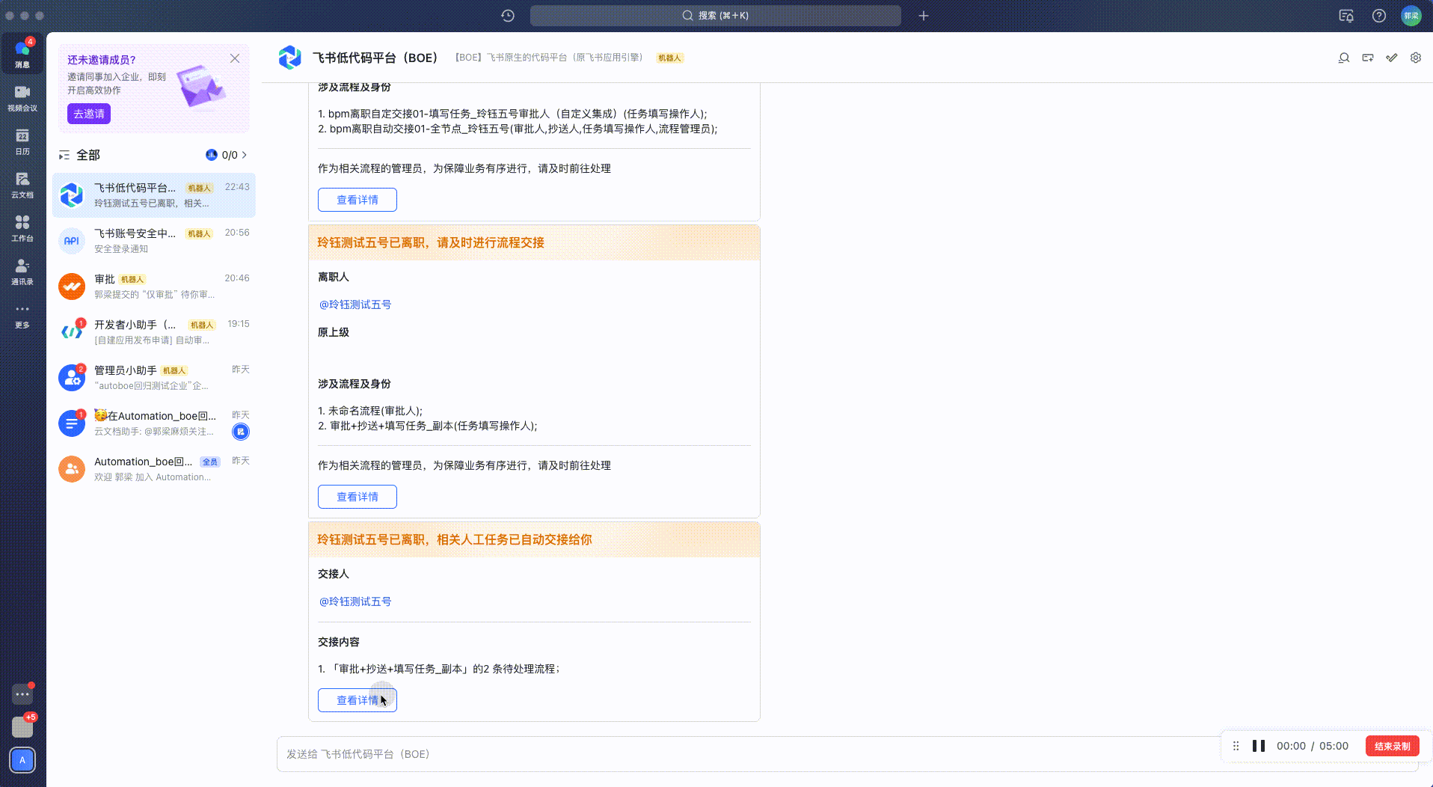Click the 去邀请 invite button
This screenshot has width=1433, height=787.
coord(89,114)
